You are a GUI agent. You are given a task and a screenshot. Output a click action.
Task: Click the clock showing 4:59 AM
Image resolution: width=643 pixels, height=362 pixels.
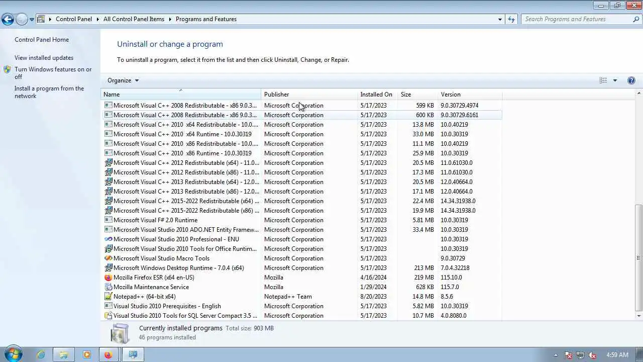[617, 355]
